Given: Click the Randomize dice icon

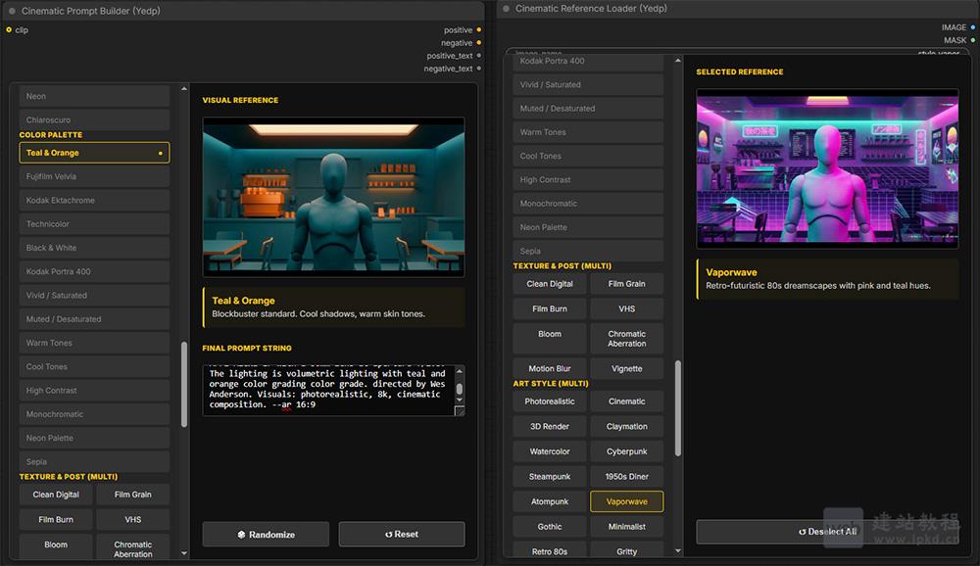Looking at the screenshot, I should [x=243, y=535].
